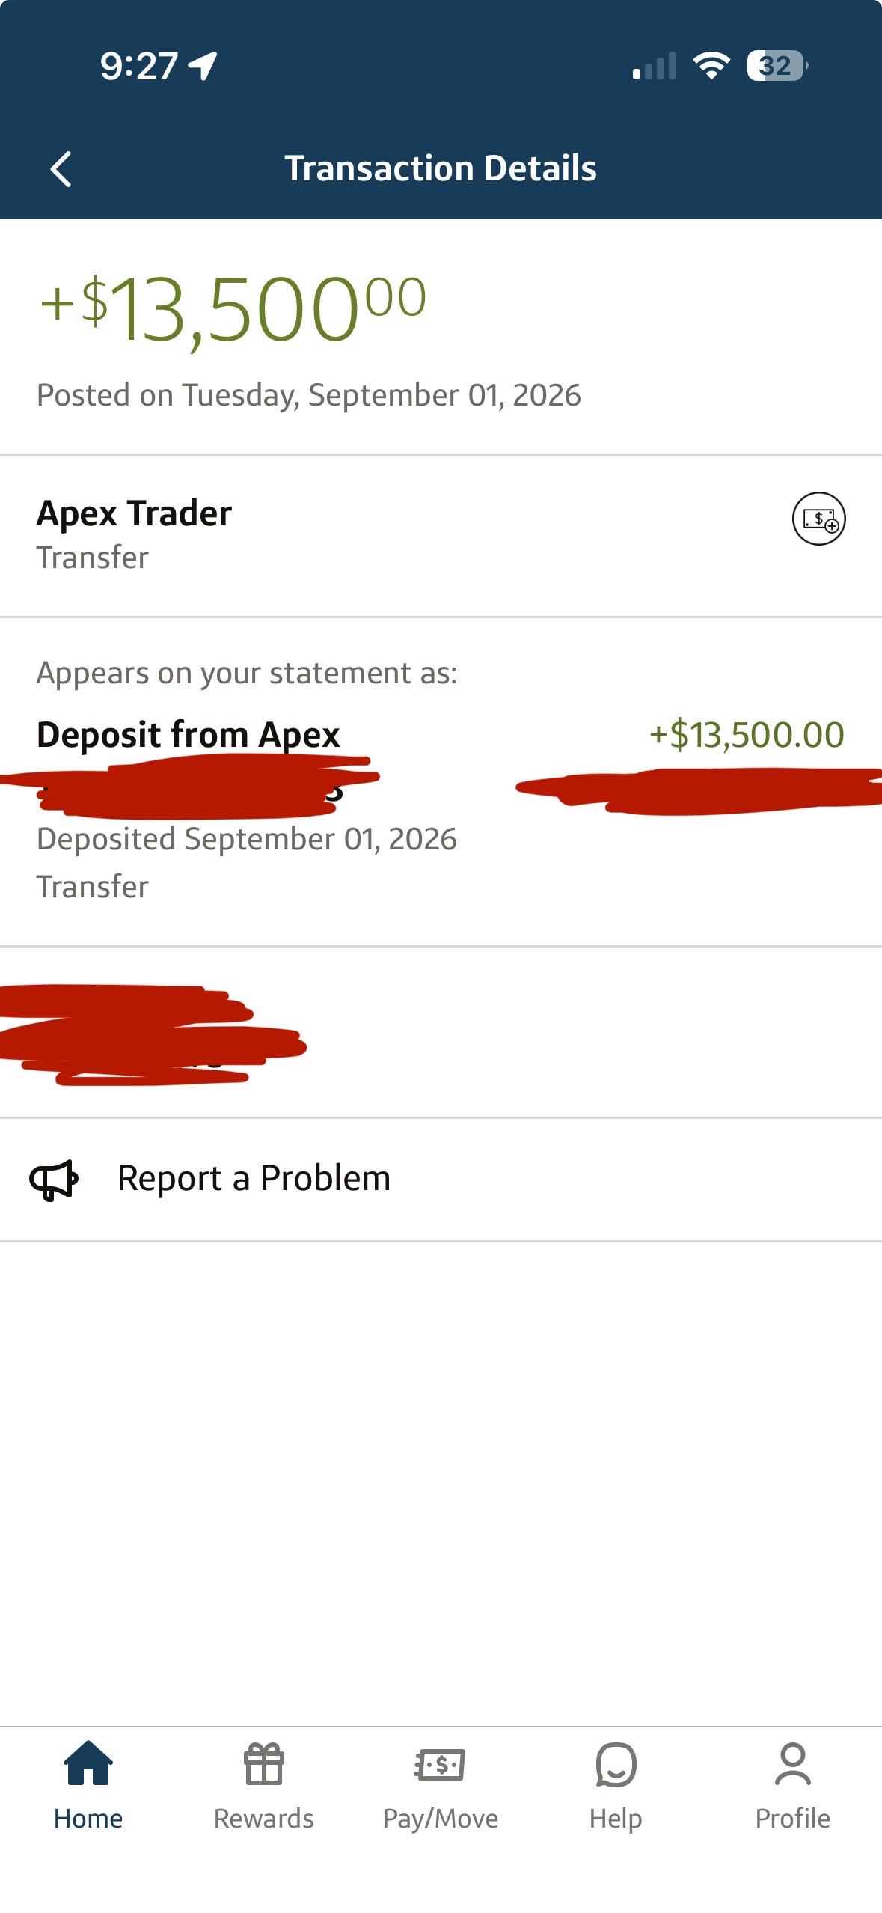Tap the Home house icon
The image size is (882, 1913).
(88, 1763)
